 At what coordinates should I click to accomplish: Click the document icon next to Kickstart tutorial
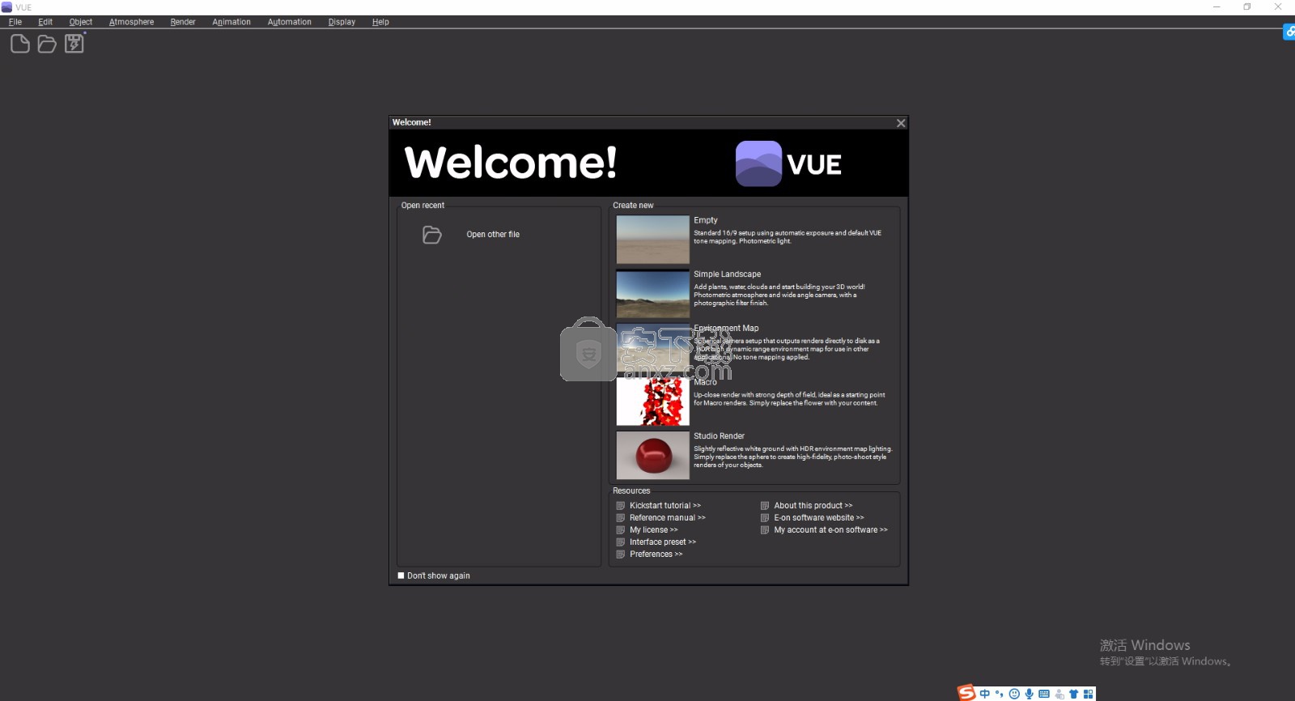coord(621,506)
